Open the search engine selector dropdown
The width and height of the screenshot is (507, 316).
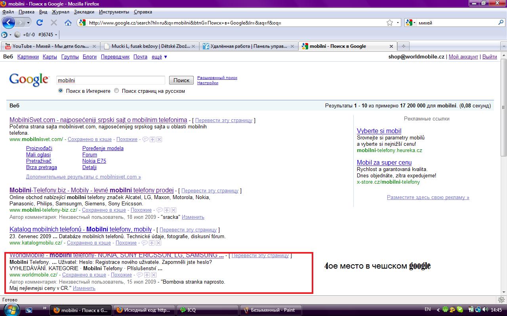coord(411,23)
